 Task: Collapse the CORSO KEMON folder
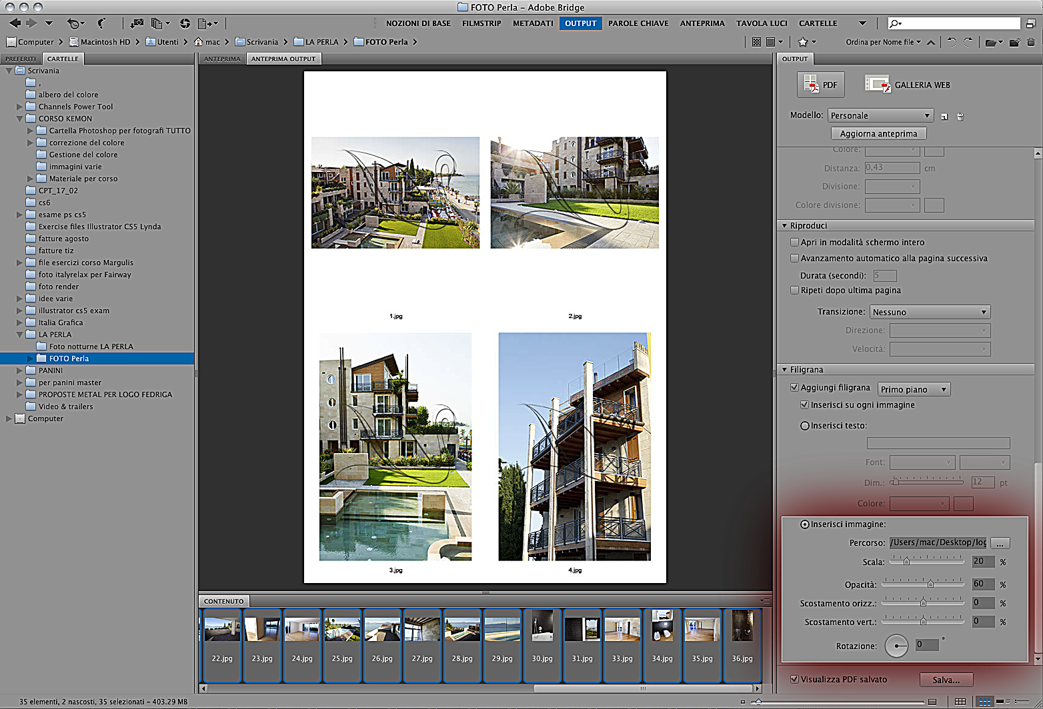click(x=19, y=119)
